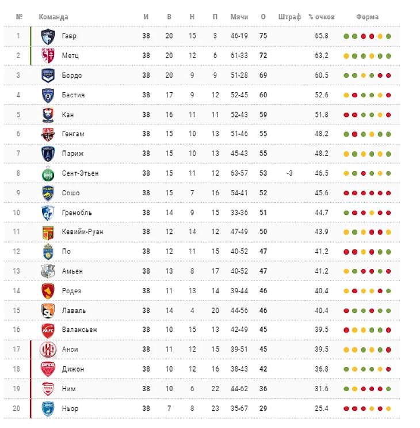Click the '% очков' column header
This screenshot has height=428, width=420.
(321, 17)
